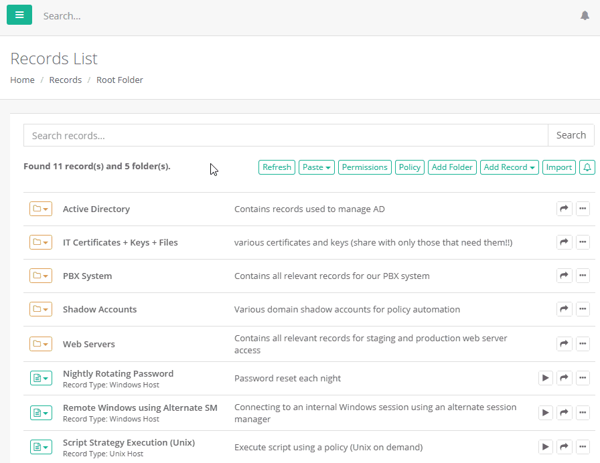Click the bell button next to Import
The width and height of the screenshot is (600, 463).
tap(587, 167)
